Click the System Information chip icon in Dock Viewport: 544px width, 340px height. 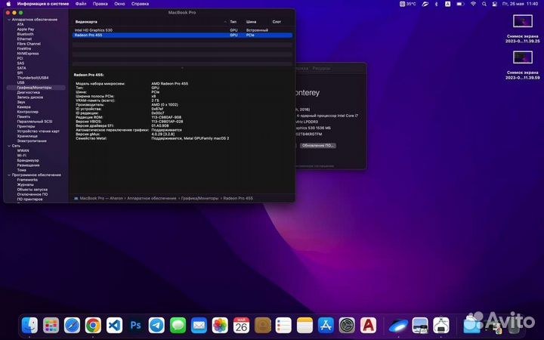(x=441, y=326)
